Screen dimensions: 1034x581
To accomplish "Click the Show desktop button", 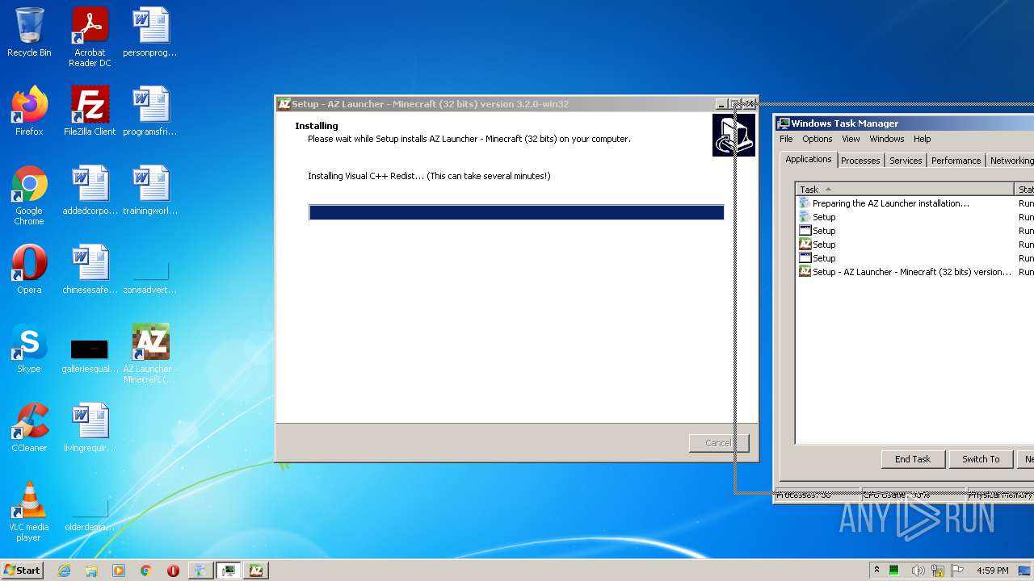I will (x=1026, y=571).
